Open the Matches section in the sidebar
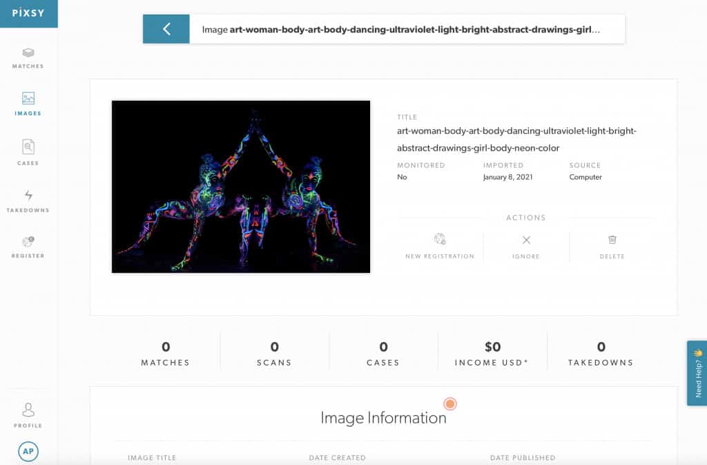Screen dimensions: 707x465 pos(28,59)
